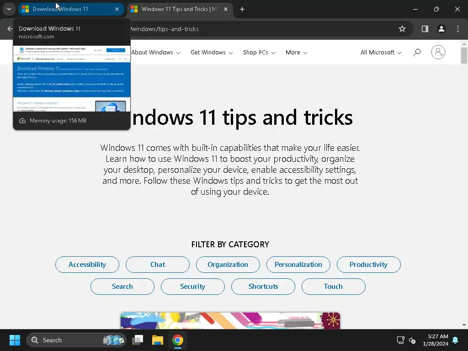Switch to the Download Windows 11 tab

pos(71,9)
